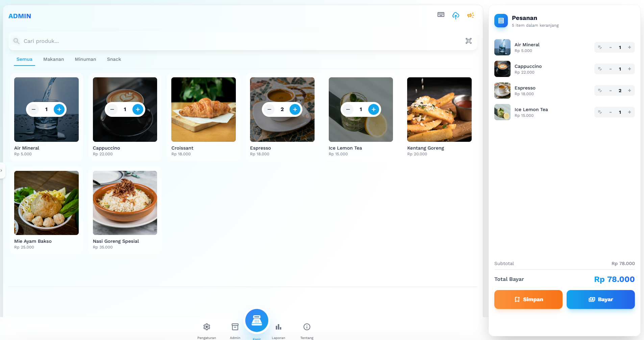Add Kentang Goreng by clicking its photo

click(x=439, y=109)
